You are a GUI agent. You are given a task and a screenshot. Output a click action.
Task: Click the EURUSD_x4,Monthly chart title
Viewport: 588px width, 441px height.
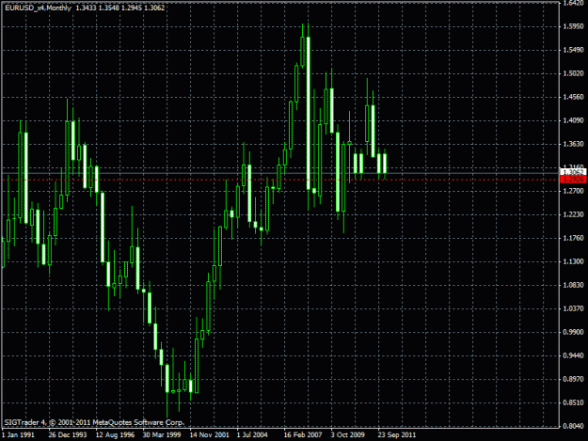tap(38, 8)
